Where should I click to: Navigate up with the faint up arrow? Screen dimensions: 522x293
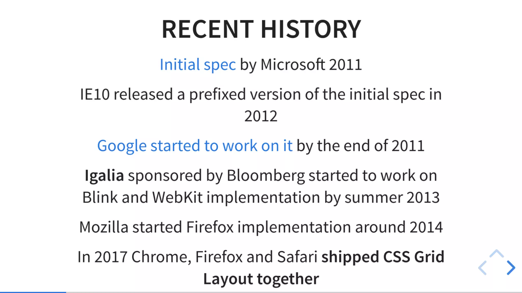pos(497,254)
